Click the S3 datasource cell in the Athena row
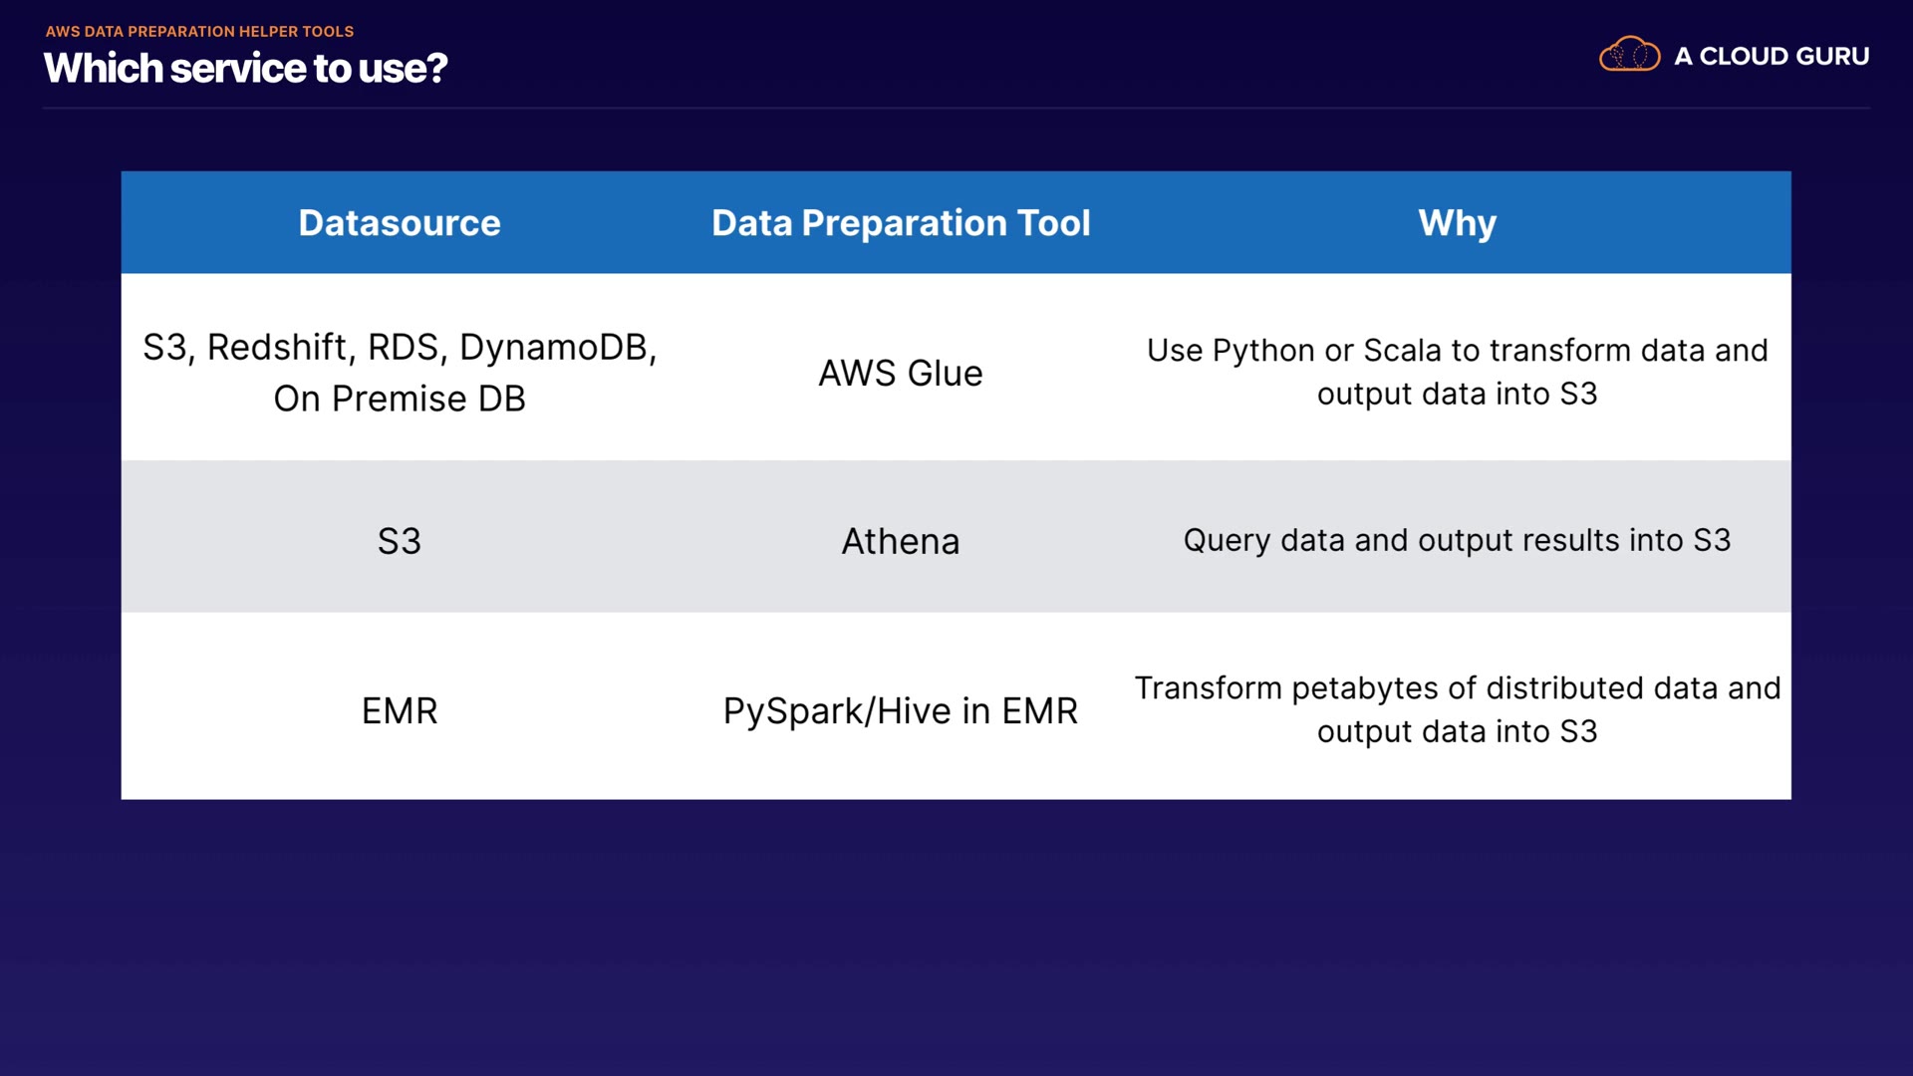1913x1076 pixels. click(400, 542)
